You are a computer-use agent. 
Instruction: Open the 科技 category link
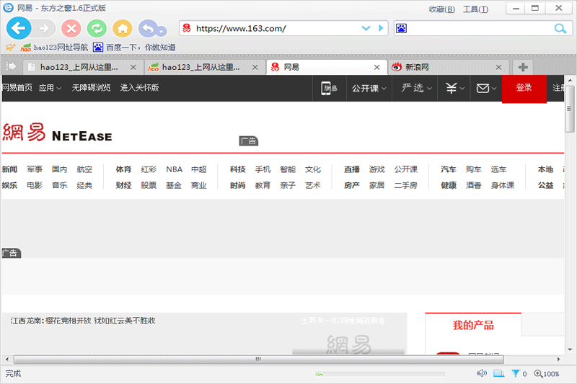pos(238,169)
